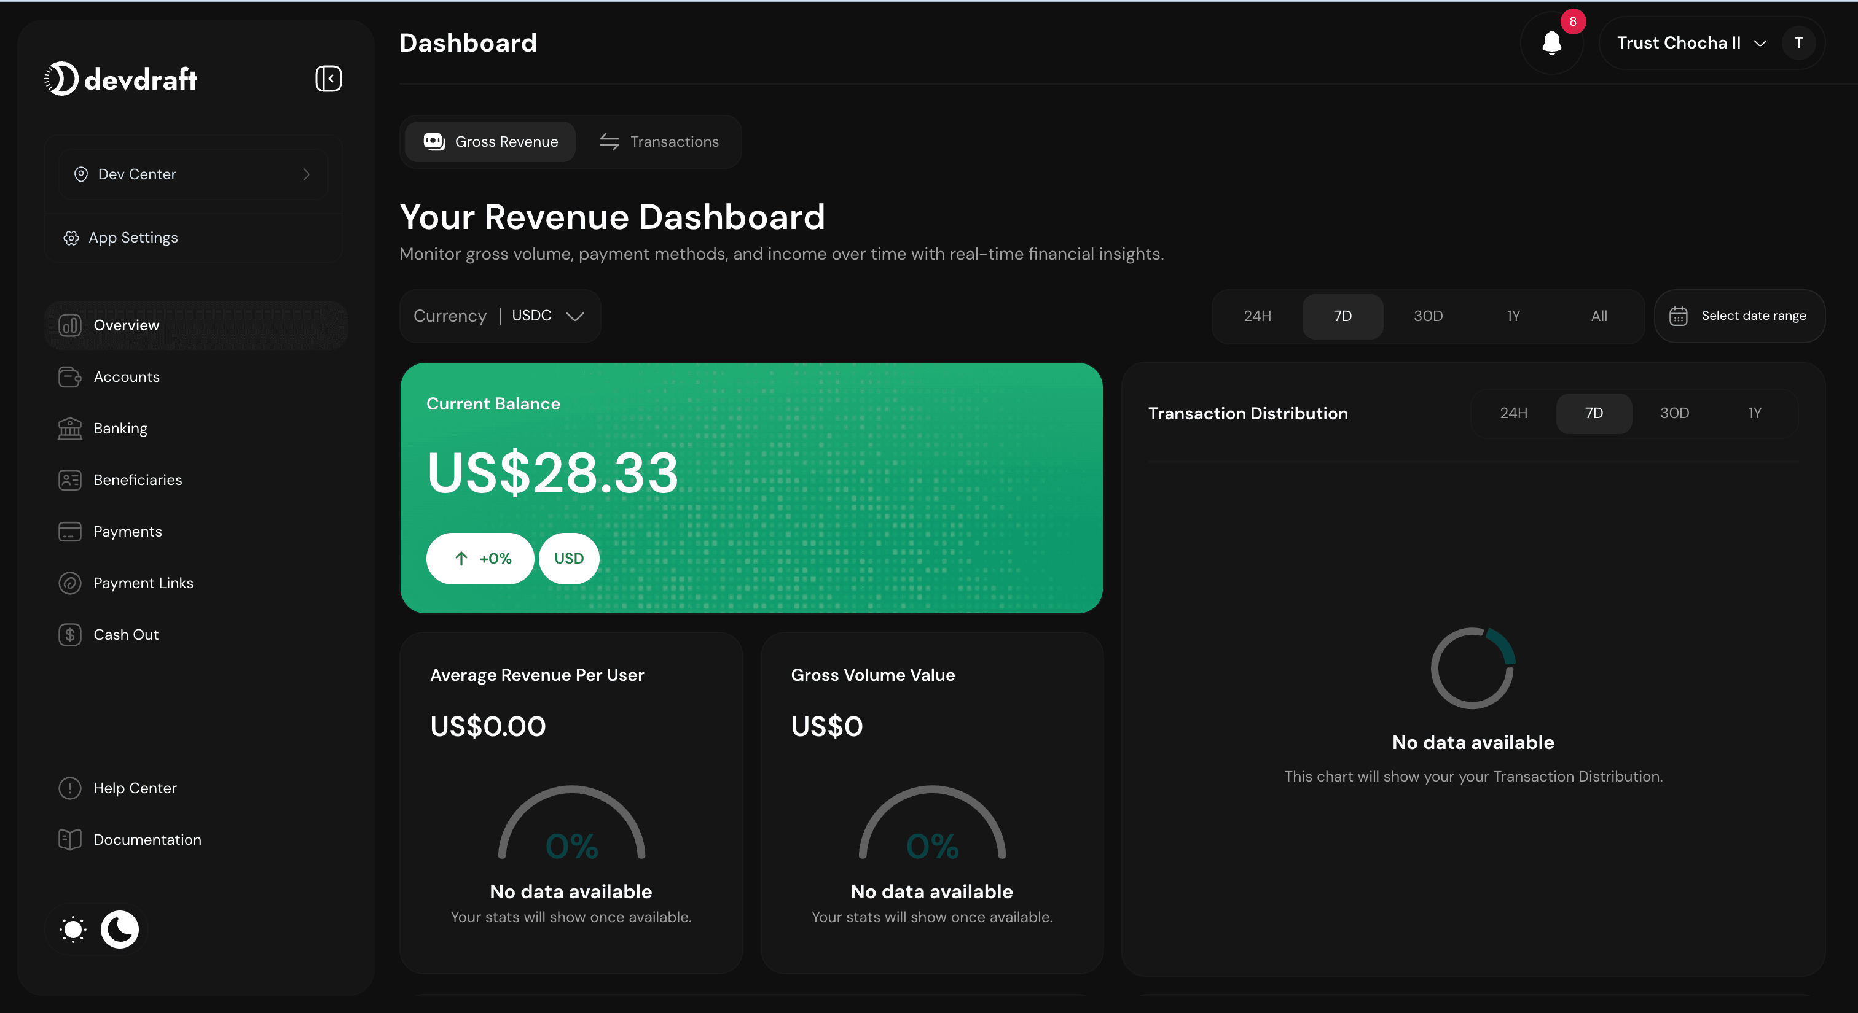
Task: Collapse the sidebar with the panel toggle
Action: [328, 79]
